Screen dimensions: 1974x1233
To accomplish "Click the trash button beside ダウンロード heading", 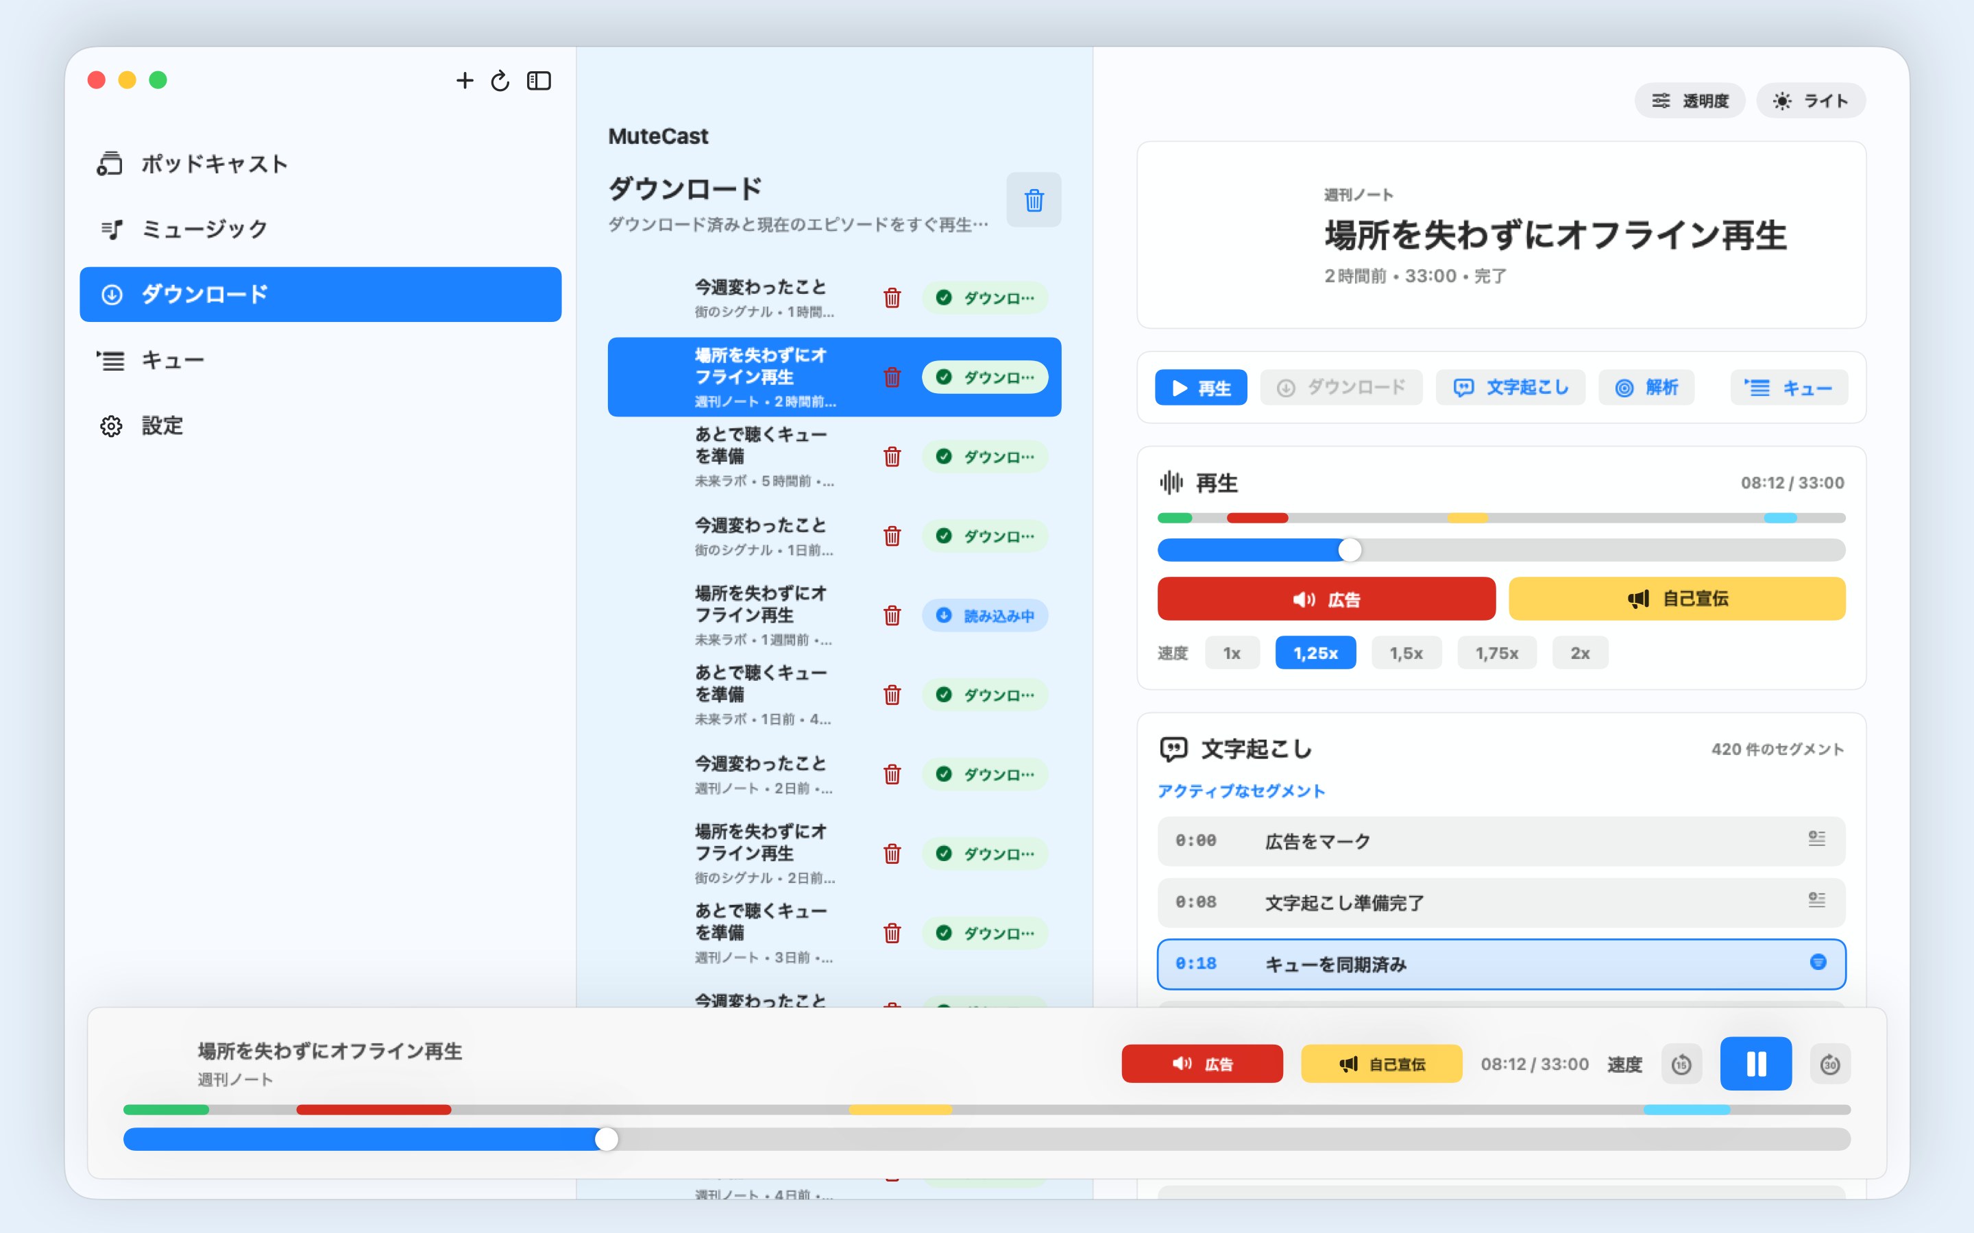I will 1034,200.
